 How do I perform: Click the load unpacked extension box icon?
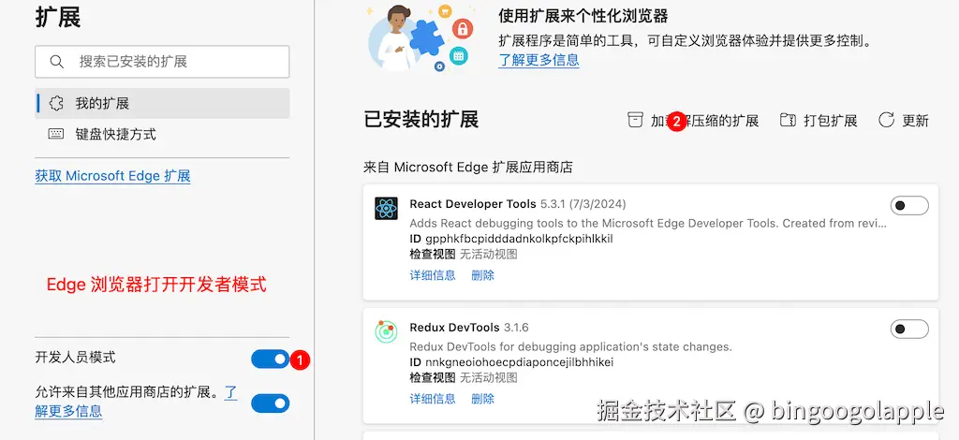pos(636,121)
